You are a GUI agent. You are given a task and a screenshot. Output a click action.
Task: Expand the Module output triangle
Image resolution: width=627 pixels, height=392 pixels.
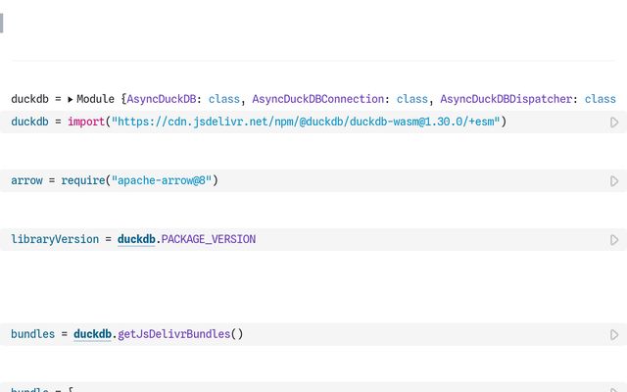71,99
